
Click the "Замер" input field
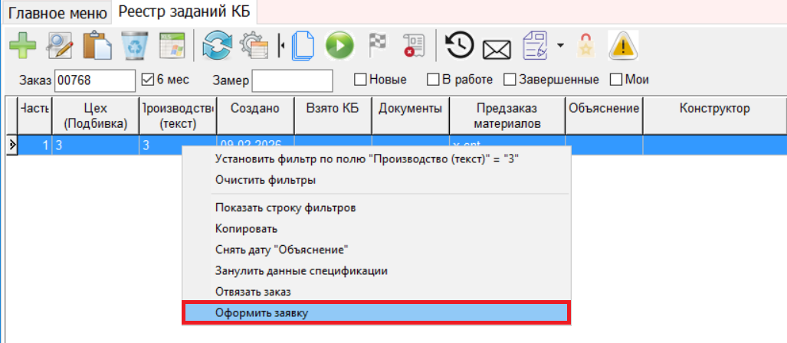[292, 80]
